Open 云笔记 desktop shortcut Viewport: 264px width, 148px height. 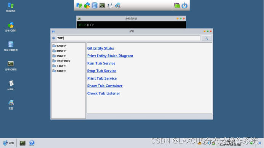click(11, 85)
